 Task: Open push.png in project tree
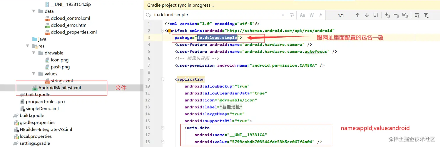pyautogui.click(x=60, y=67)
